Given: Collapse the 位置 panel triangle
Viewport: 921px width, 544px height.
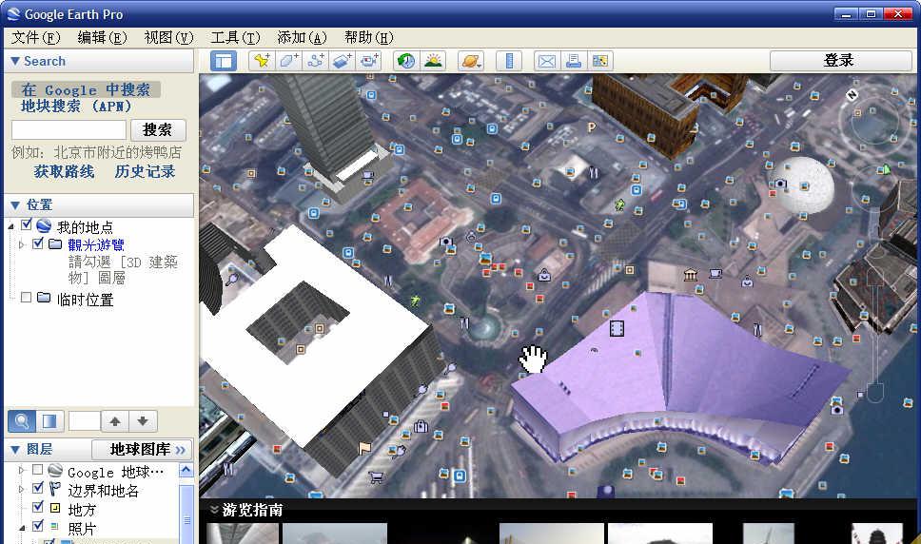Looking at the screenshot, I should pos(15,204).
